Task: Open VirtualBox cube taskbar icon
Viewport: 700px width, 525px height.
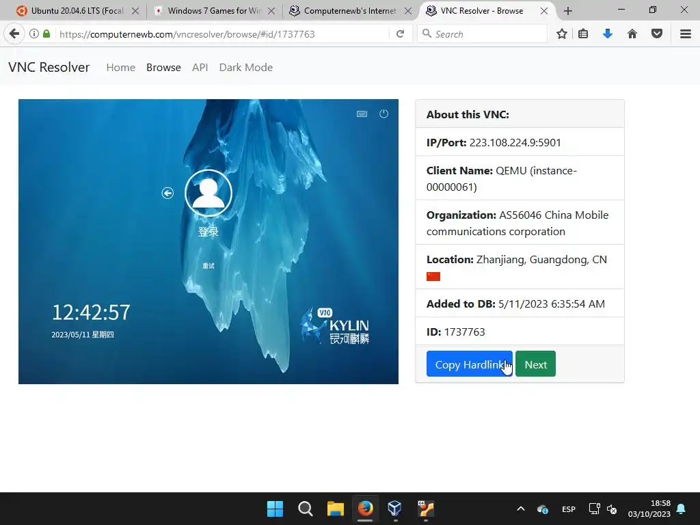Action: 395,509
